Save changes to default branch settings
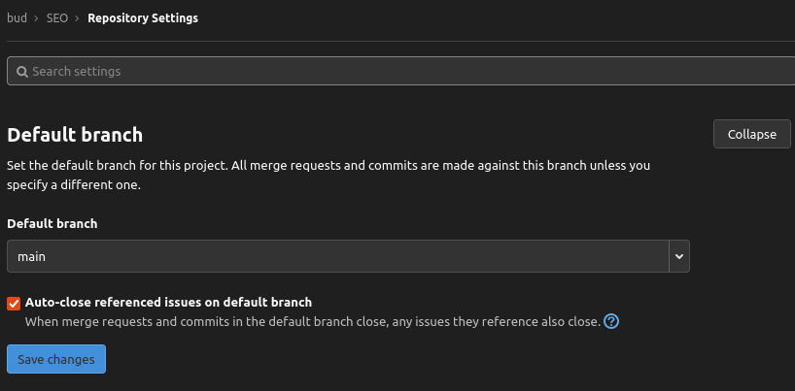This screenshot has height=391, width=795. 56,359
